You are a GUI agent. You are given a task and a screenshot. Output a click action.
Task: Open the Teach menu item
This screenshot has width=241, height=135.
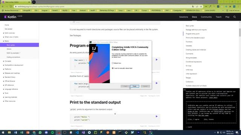coord(218,17)
